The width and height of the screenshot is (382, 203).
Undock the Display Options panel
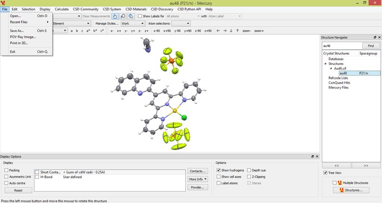[313, 156]
